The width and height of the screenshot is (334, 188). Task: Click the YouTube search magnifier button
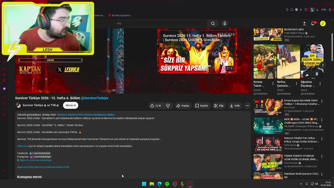click(x=213, y=23)
